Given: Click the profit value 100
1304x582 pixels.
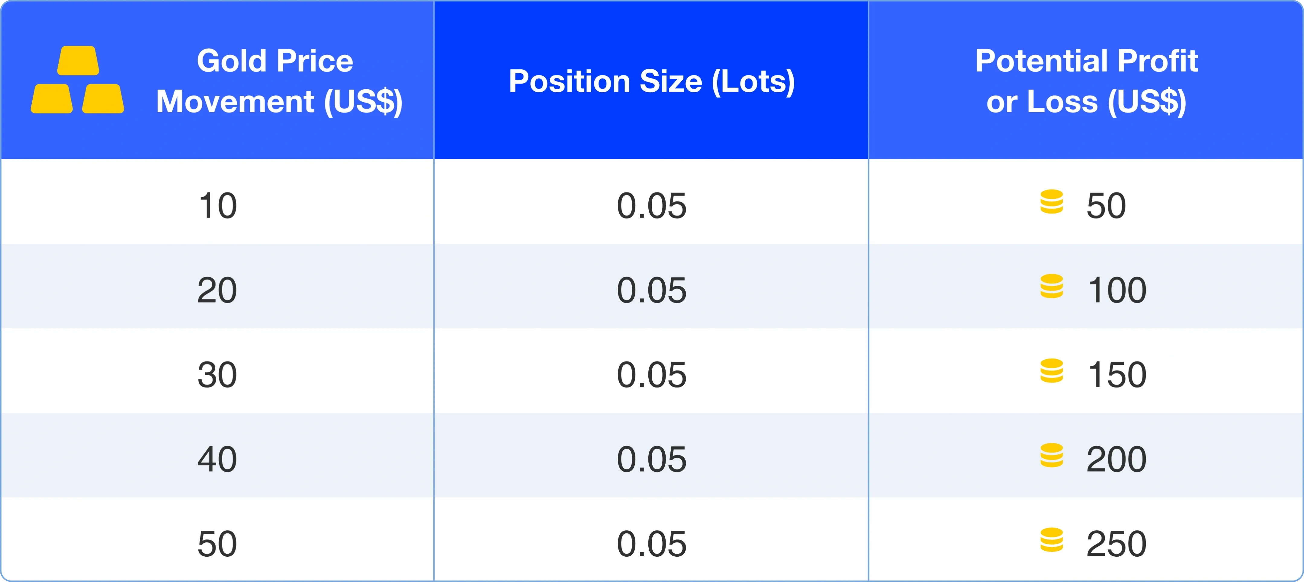Looking at the screenshot, I should [1117, 290].
